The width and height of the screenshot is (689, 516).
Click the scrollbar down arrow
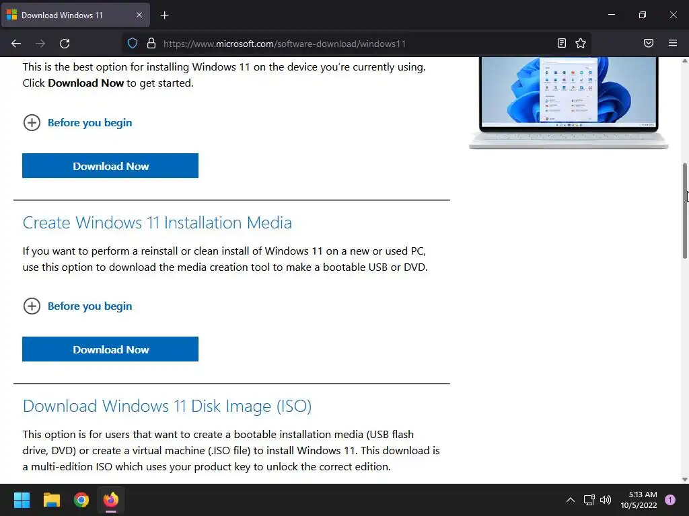685,479
